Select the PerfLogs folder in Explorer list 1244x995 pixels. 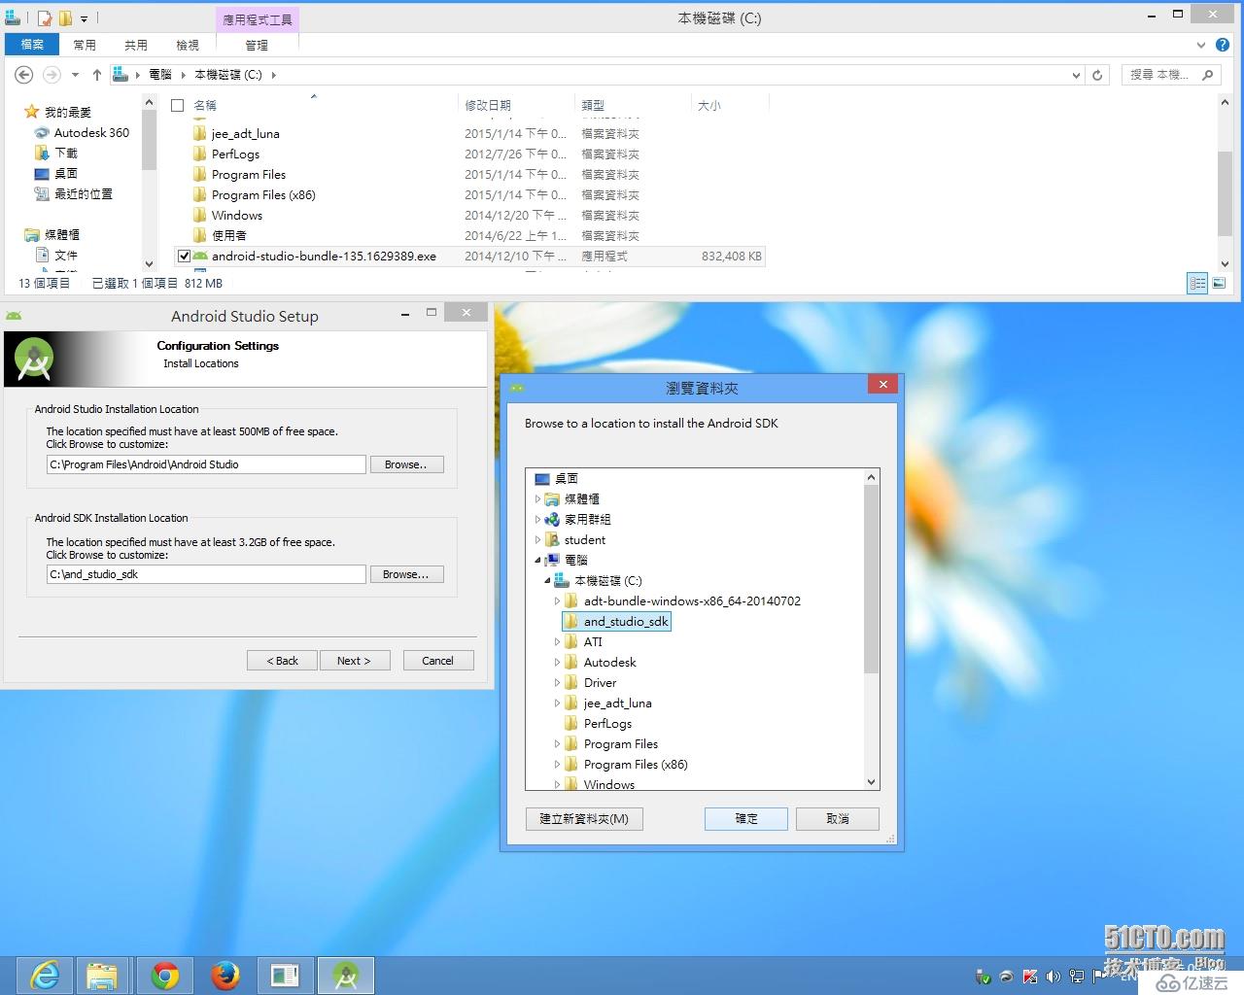[x=235, y=154]
